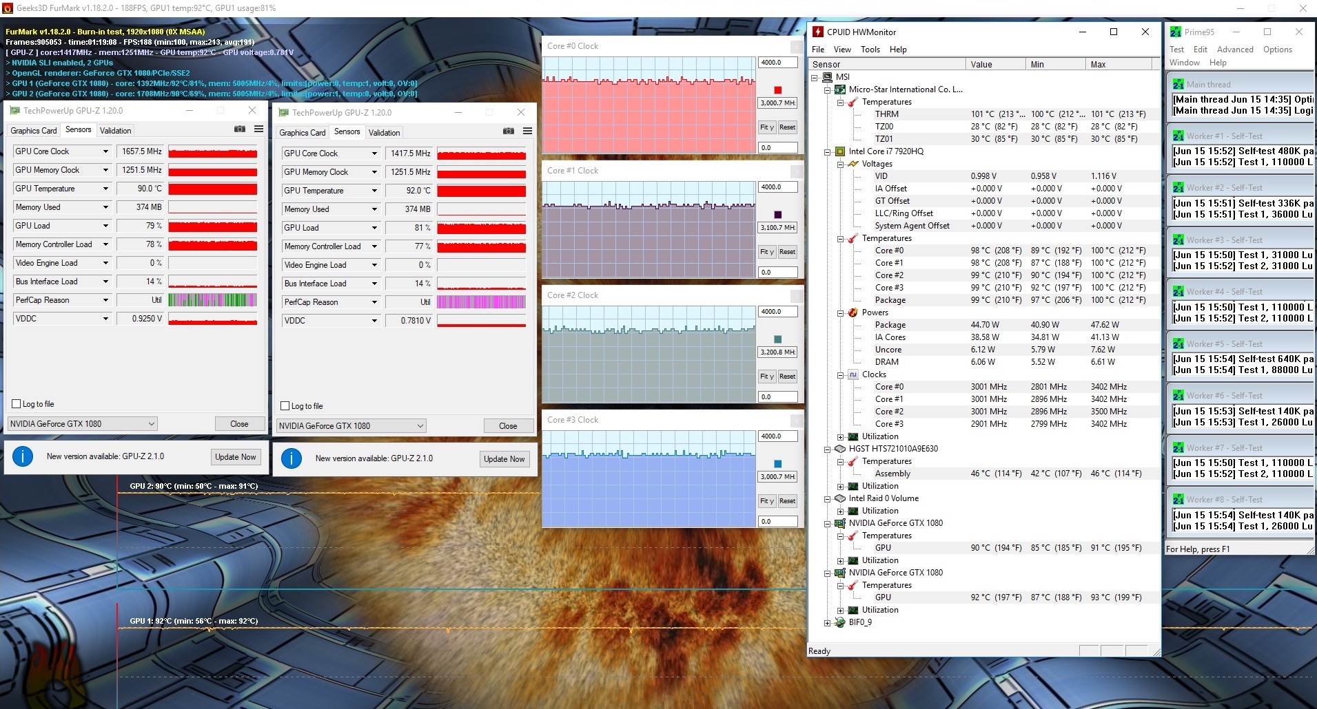Click the camera icon in right GPU-Z window
1317x709 pixels.
509,131
